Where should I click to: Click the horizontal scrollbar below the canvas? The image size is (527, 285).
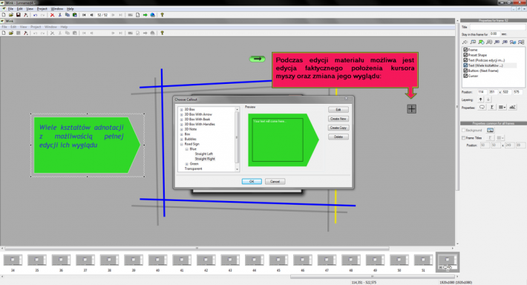197,249
